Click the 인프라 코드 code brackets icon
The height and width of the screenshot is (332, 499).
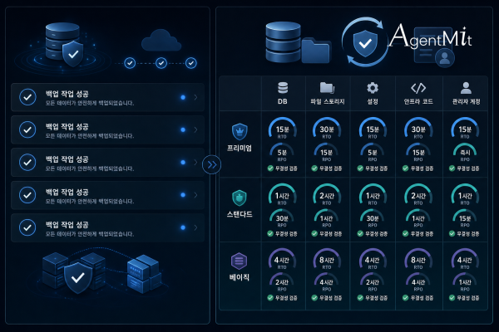coord(418,88)
